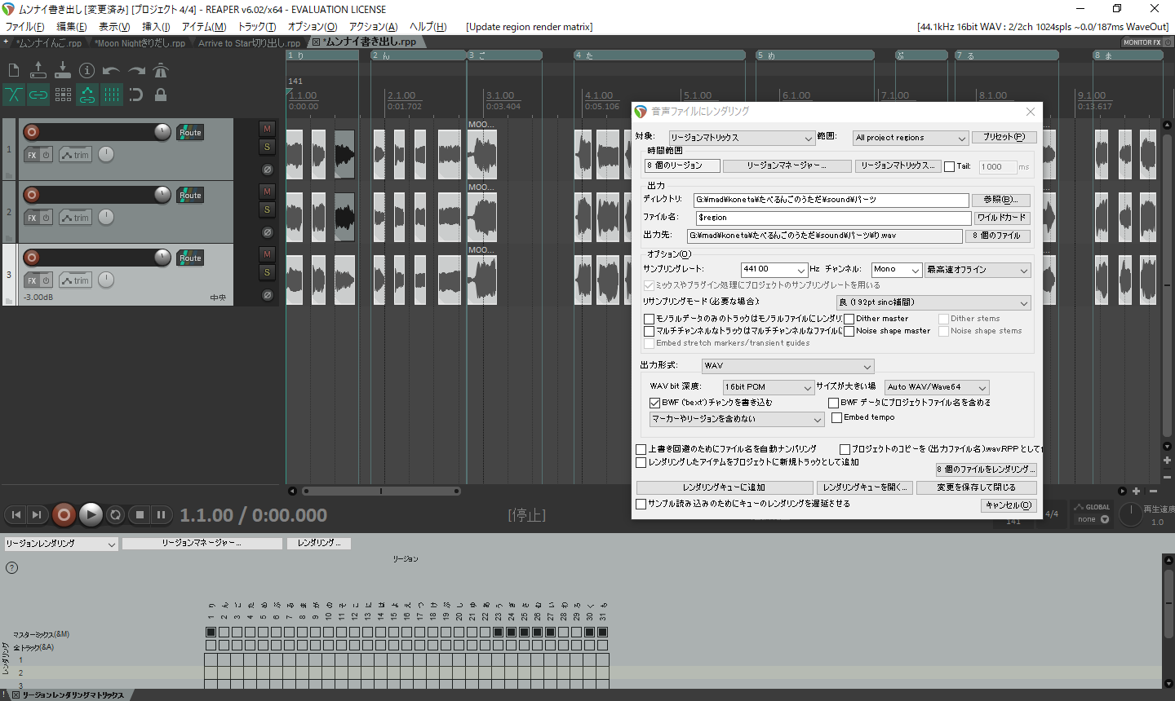Toggle the locking padlock icon

tap(161, 95)
